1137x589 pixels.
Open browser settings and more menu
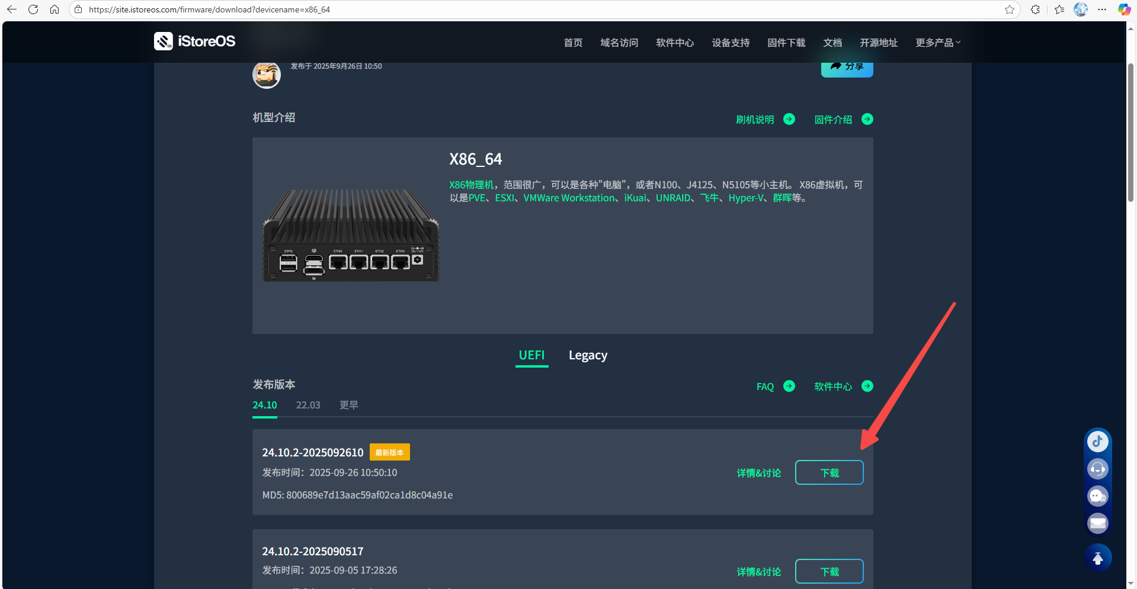click(1102, 9)
